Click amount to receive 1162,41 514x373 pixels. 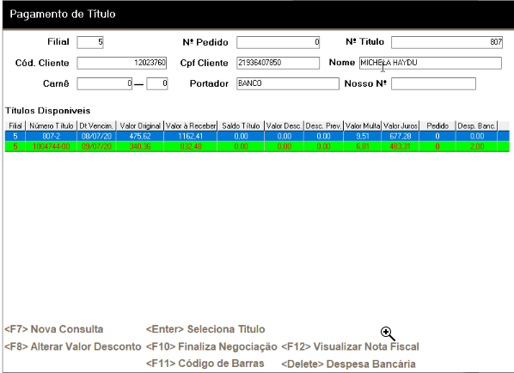click(x=191, y=136)
